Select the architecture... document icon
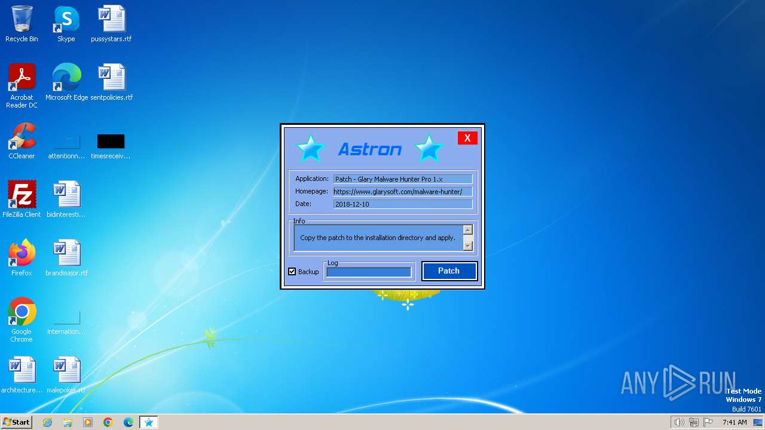This screenshot has width=765, height=430. coord(22,375)
